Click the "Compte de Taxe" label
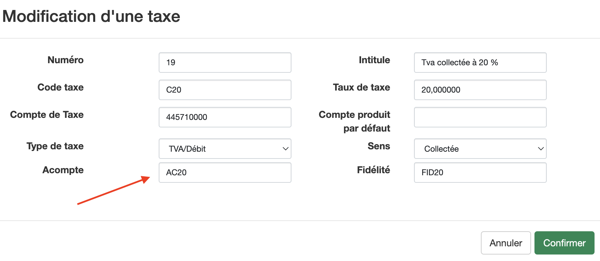Viewport: 600px width, 261px height. pyautogui.click(x=47, y=115)
